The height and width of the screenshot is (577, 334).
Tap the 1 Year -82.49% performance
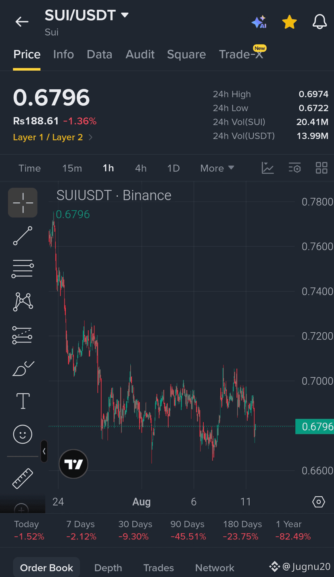(293, 530)
